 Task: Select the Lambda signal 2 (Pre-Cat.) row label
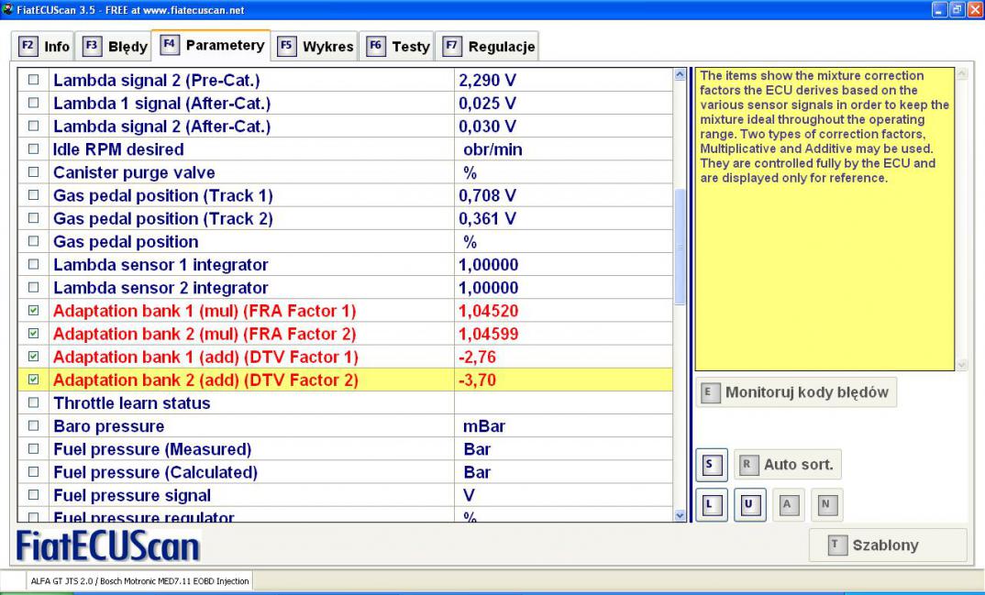(157, 81)
